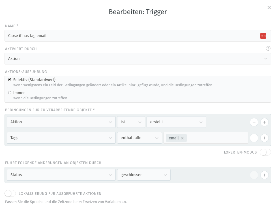This screenshot has height=205, width=273.
Task: Enable the Experten-Modus switch
Action: 265,152
